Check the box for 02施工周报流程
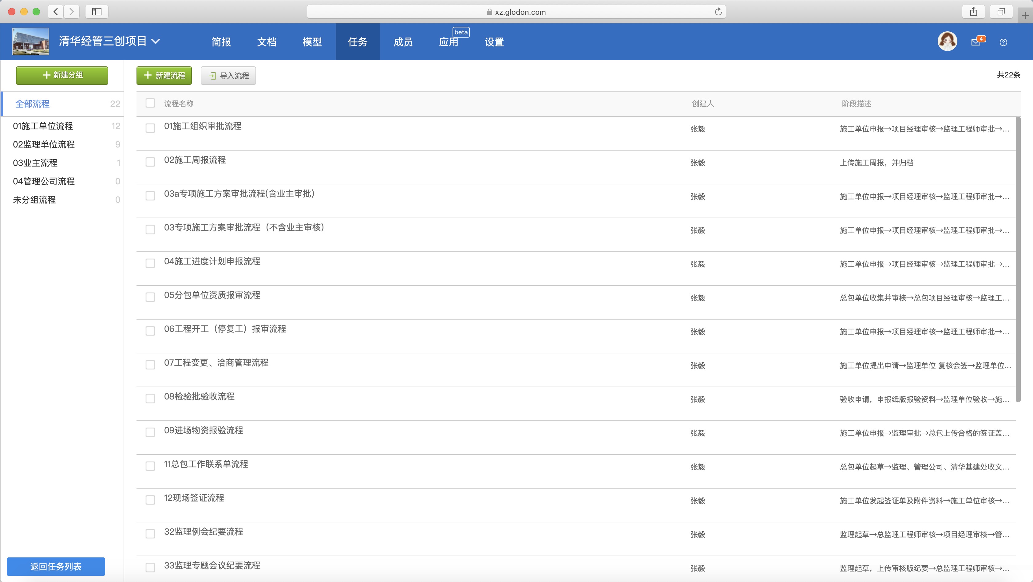This screenshot has height=582, width=1033. tap(150, 162)
